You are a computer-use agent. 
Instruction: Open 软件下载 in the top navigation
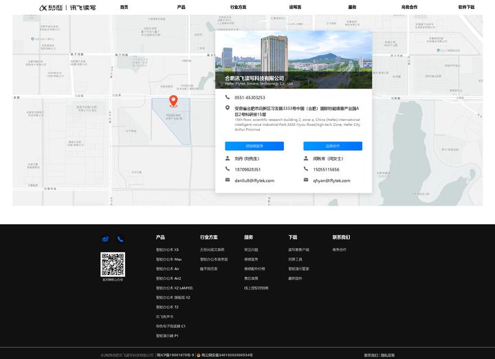[x=466, y=8]
